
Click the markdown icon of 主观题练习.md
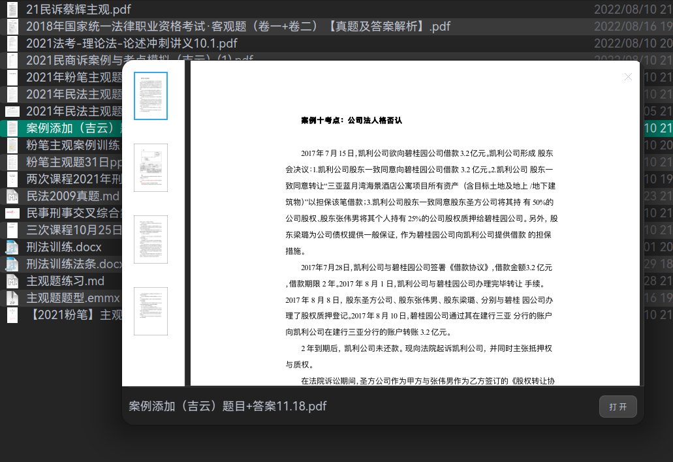12,281
